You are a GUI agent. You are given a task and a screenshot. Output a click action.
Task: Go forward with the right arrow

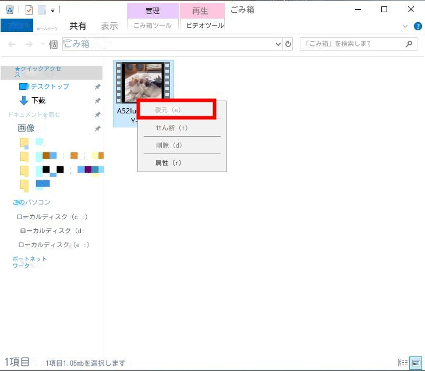(x=29, y=44)
